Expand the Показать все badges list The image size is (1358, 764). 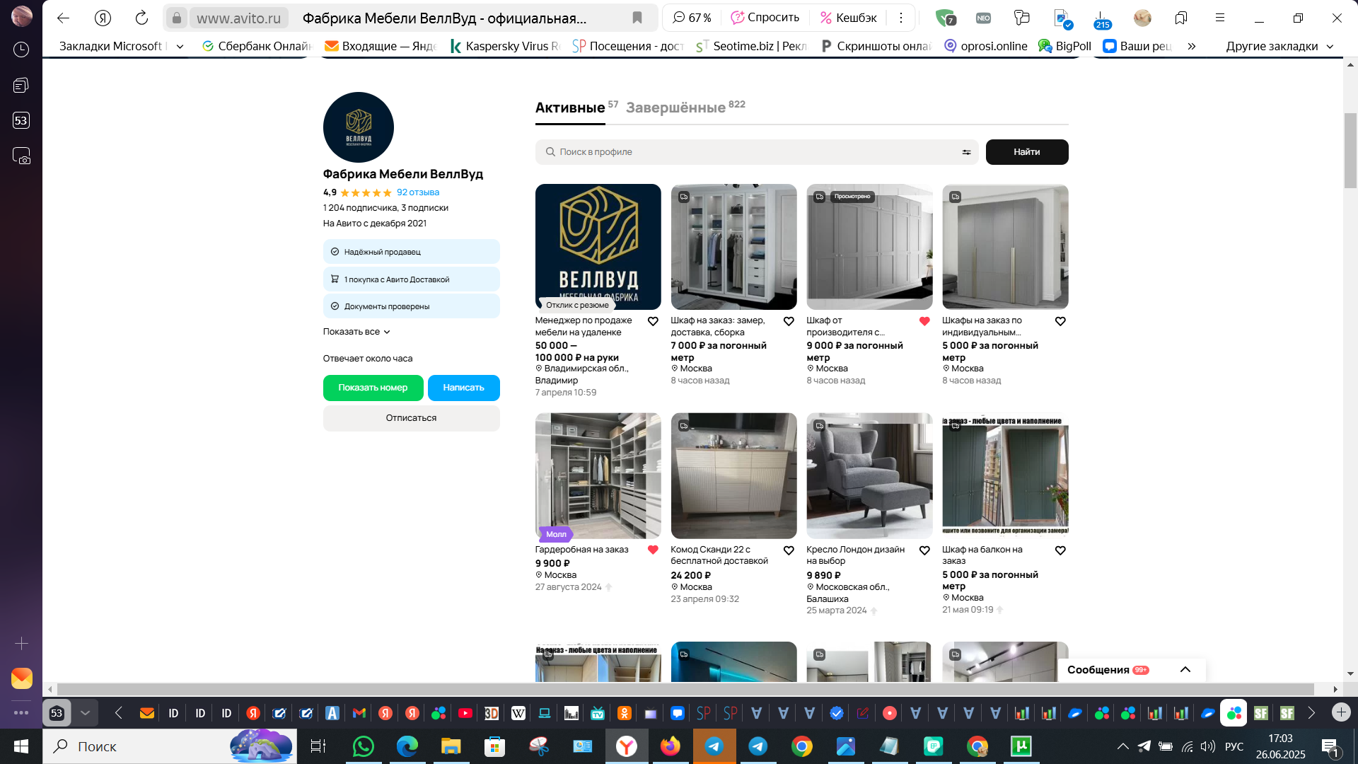click(356, 332)
